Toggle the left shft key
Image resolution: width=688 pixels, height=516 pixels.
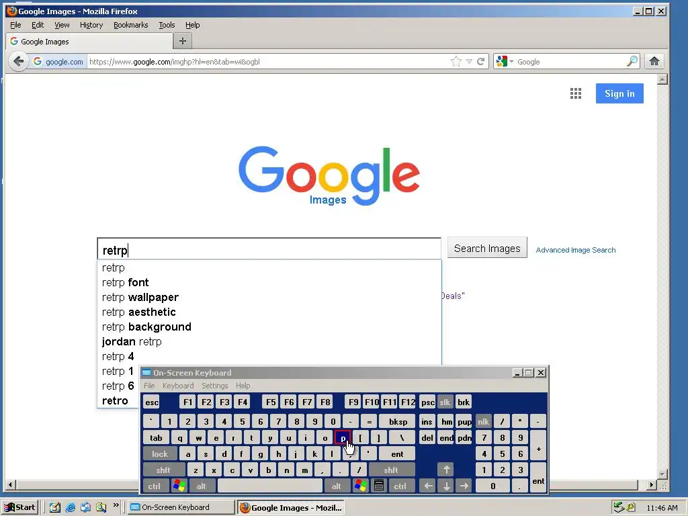point(163,470)
